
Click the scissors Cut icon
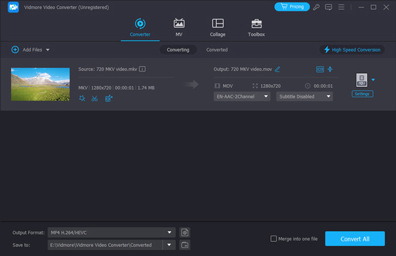[x=95, y=99]
